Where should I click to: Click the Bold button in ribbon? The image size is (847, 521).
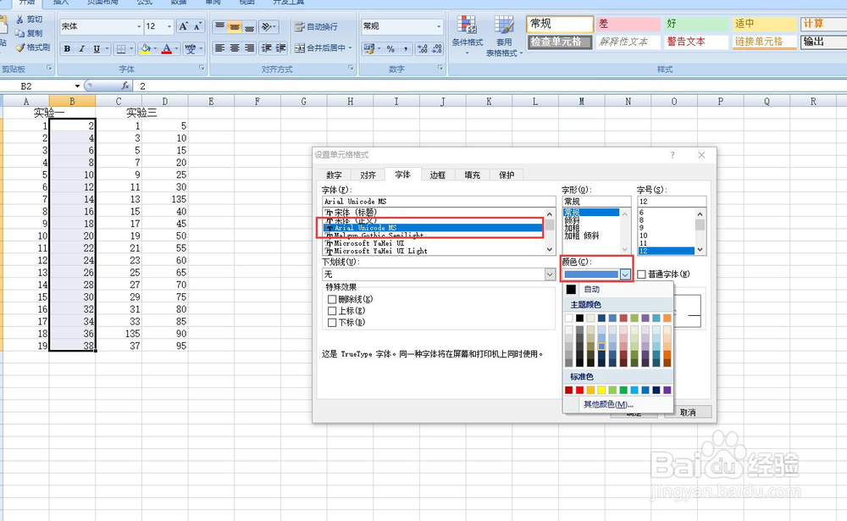(x=67, y=48)
